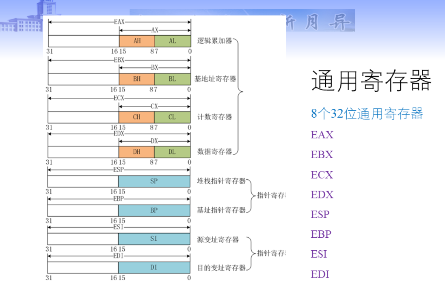Click the green AL register box
445x286 pixels.
click(x=173, y=41)
